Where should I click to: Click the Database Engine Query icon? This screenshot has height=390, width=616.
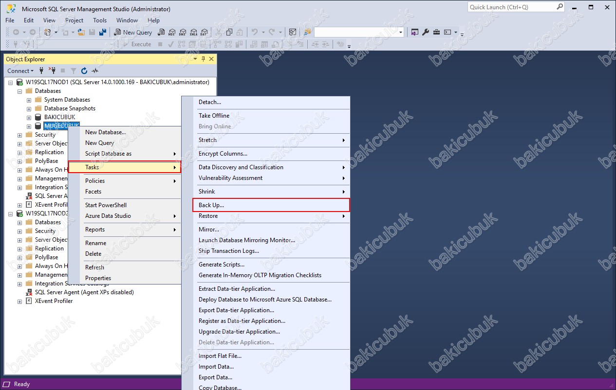coord(161,32)
